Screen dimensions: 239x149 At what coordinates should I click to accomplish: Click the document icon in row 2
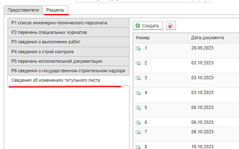[138, 63]
